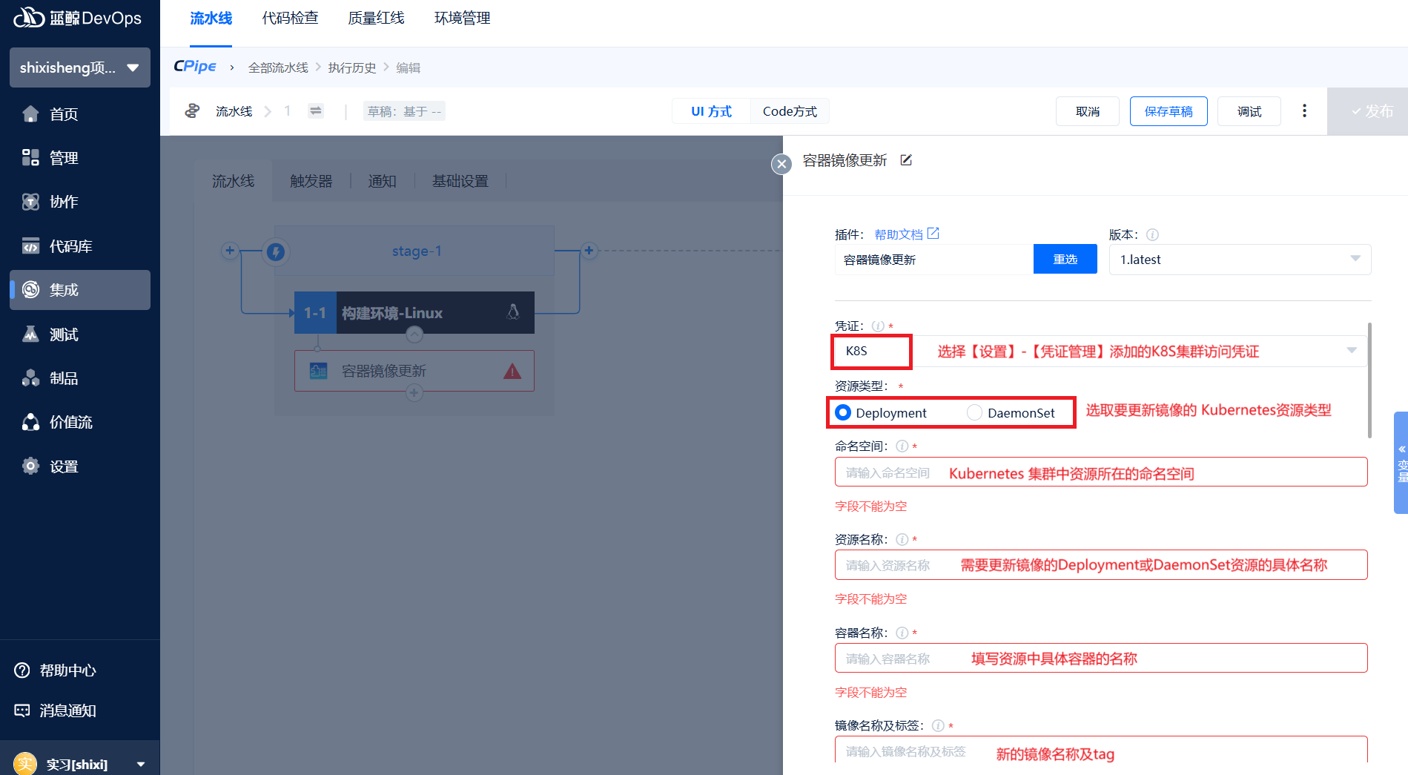Click the 保存草稿 button
The height and width of the screenshot is (775, 1408).
[x=1168, y=111]
